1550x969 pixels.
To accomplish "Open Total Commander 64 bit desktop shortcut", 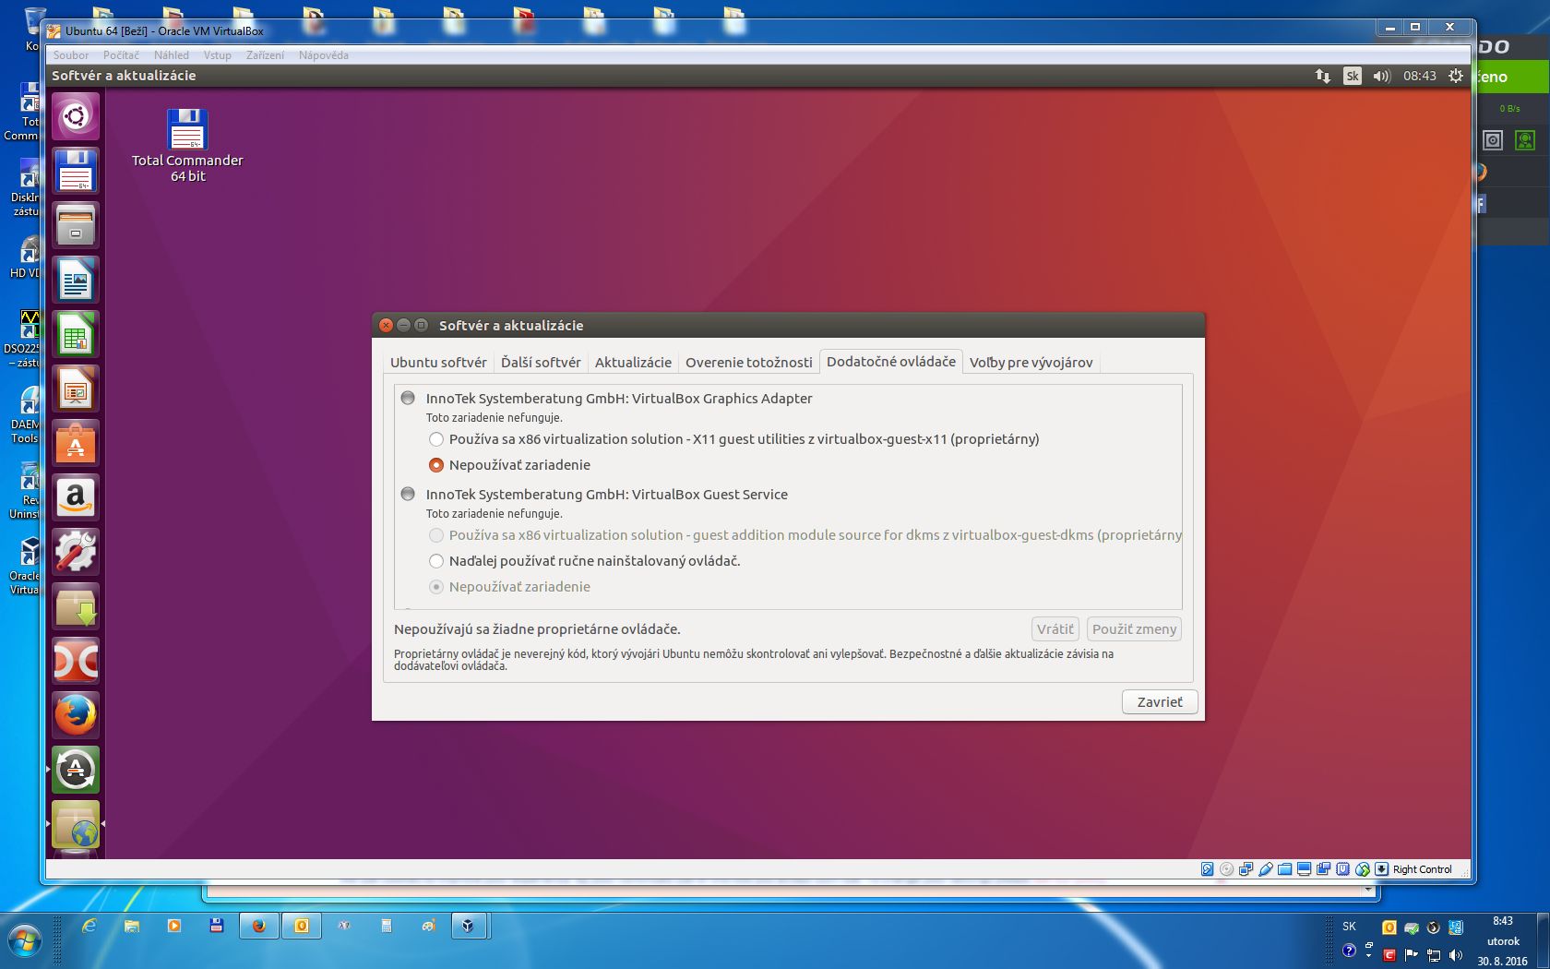I will 187,146.
